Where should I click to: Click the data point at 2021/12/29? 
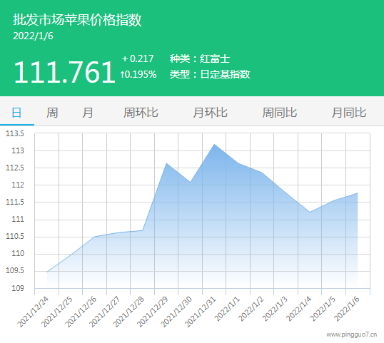(x=166, y=163)
